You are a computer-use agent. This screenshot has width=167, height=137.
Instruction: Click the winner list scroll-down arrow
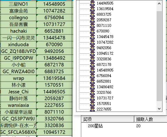coord(159,109)
